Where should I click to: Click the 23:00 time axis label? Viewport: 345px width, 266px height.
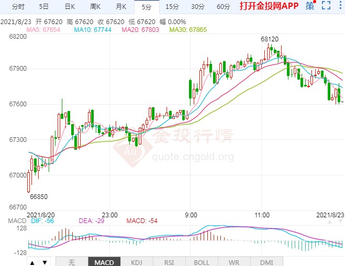coord(109,215)
